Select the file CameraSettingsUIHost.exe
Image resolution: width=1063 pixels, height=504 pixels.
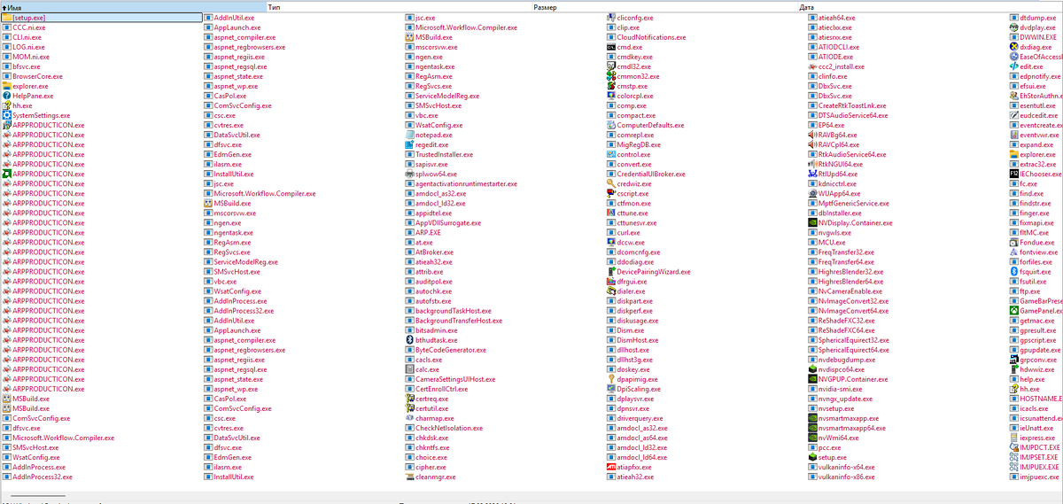point(455,379)
